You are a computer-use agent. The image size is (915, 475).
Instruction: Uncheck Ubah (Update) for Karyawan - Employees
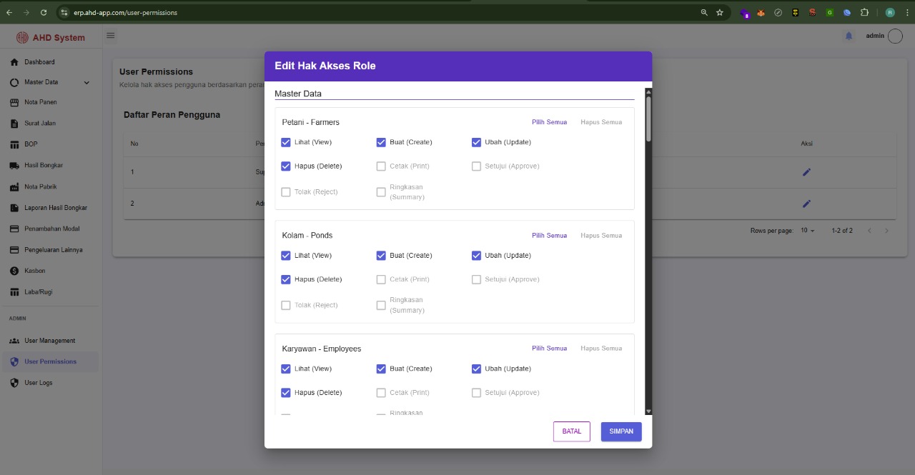[476, 369]
